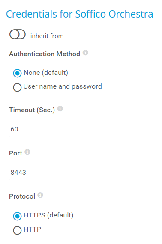Viewport: 162px width, 244px height.
Task: Open the Timeout (Sec.) info icon
Action: [60, 109]
